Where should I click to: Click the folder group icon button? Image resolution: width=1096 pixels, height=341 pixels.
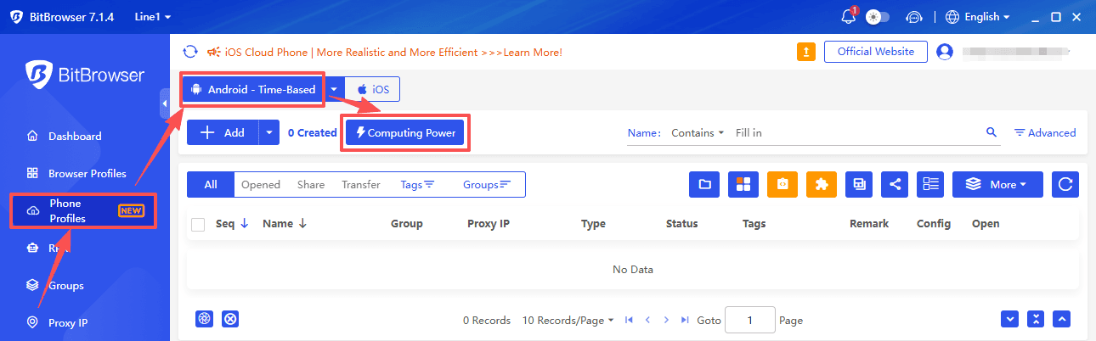pos(704,184)
